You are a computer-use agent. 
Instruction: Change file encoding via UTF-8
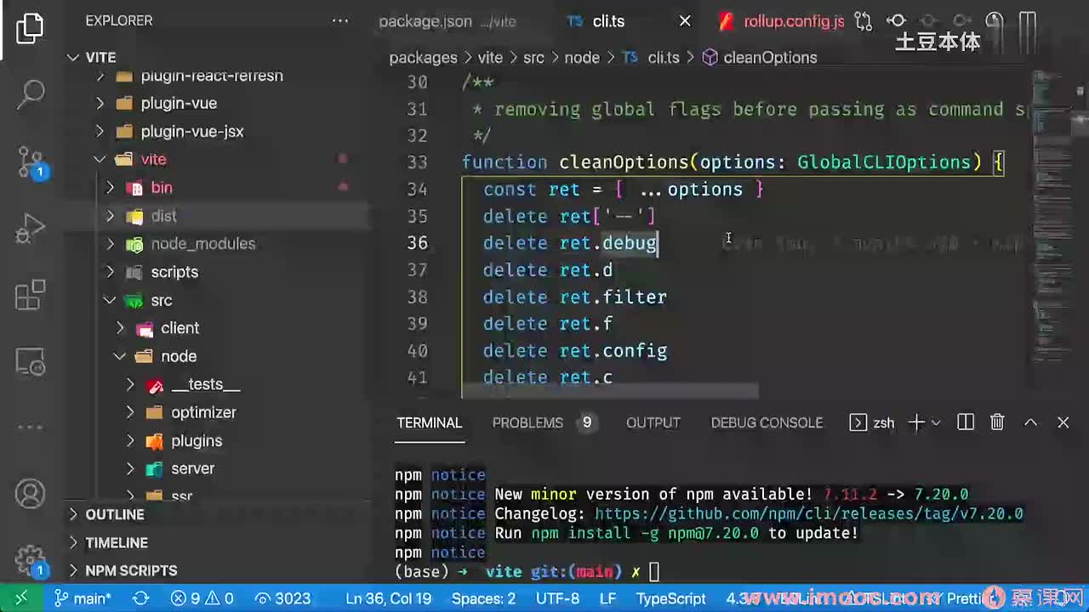(557, 598)
